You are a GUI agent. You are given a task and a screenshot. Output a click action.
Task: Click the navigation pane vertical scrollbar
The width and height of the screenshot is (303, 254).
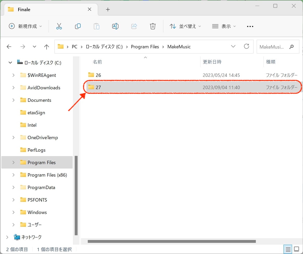click(76, 195)
